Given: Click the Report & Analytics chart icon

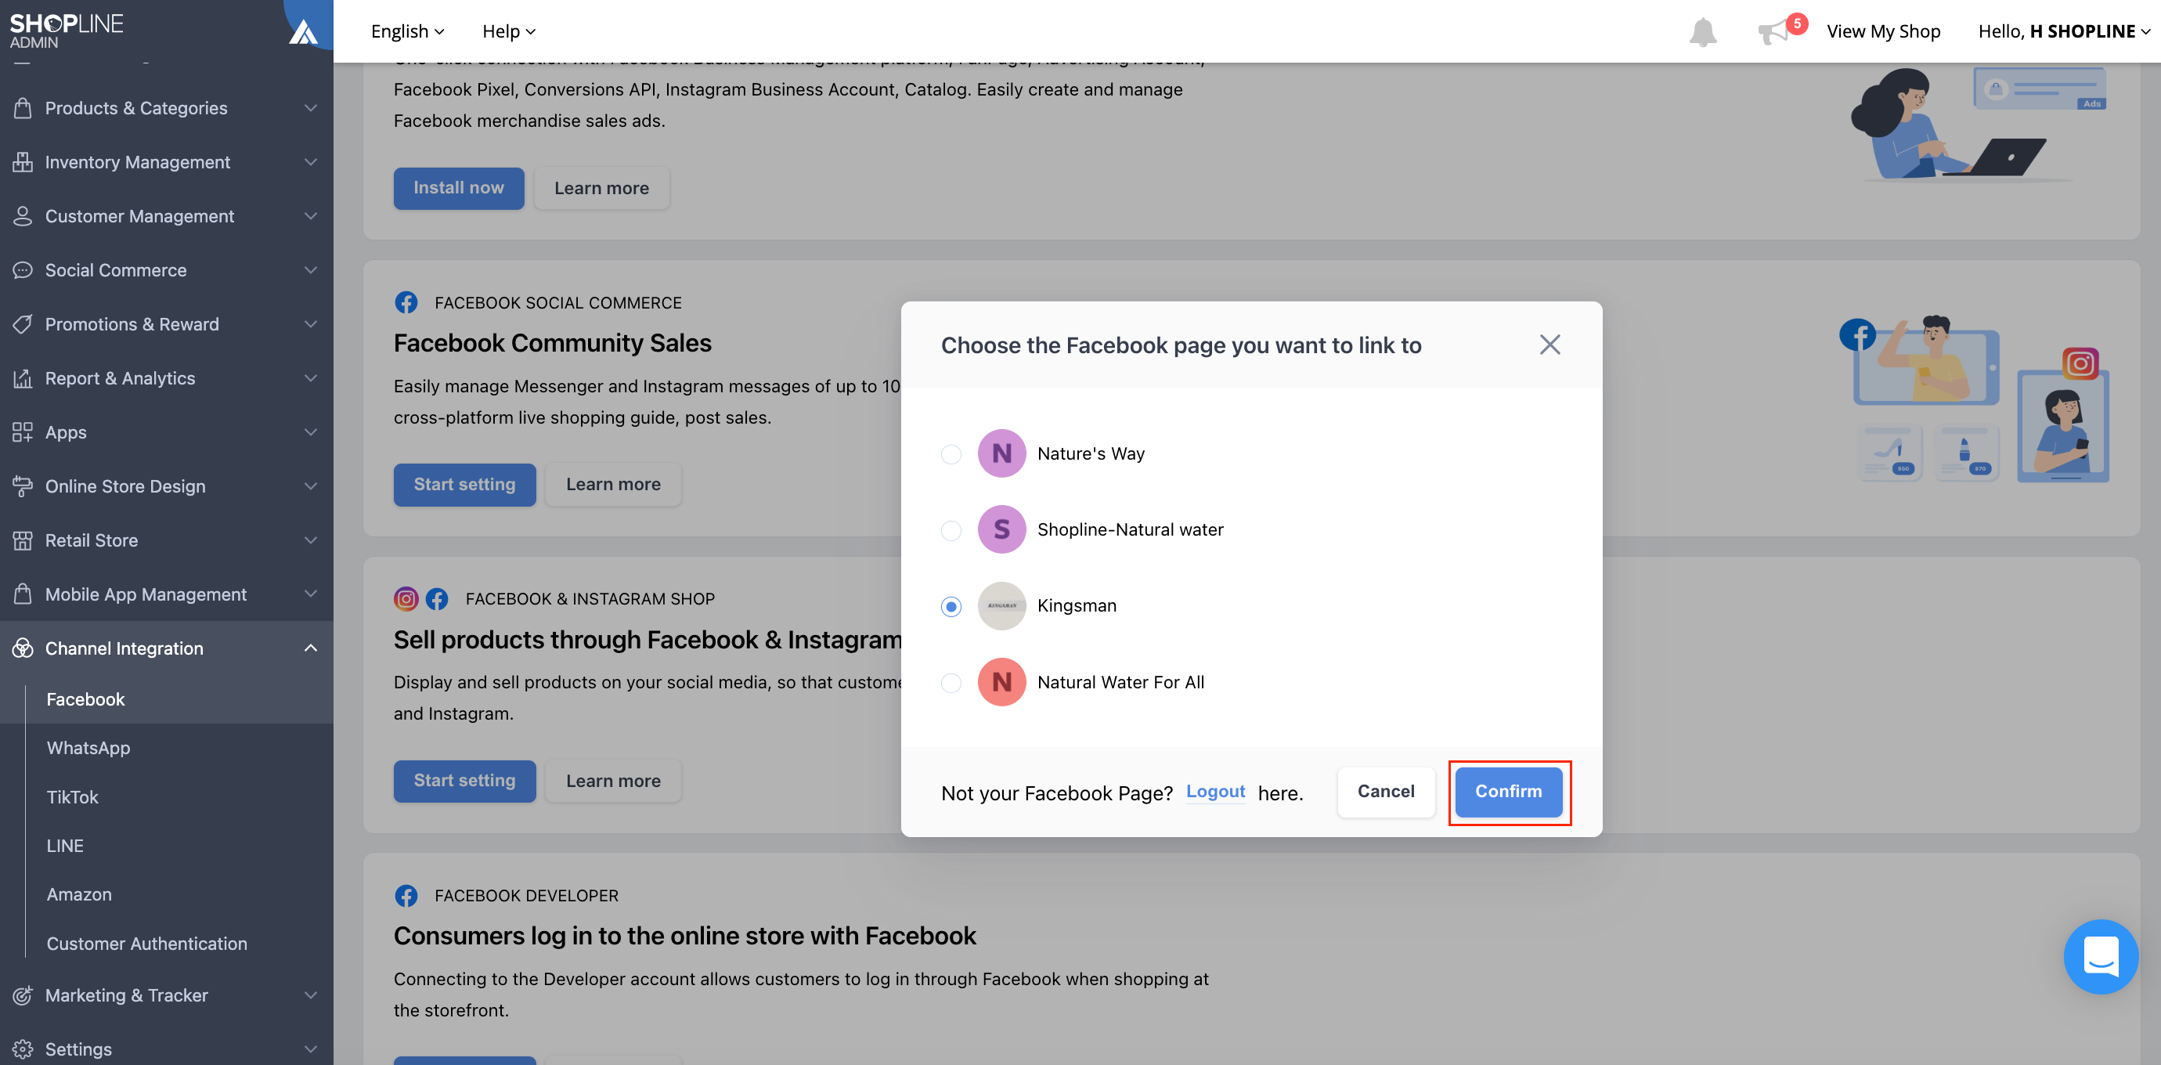Looking at the screenshot, I should point(23,378).
